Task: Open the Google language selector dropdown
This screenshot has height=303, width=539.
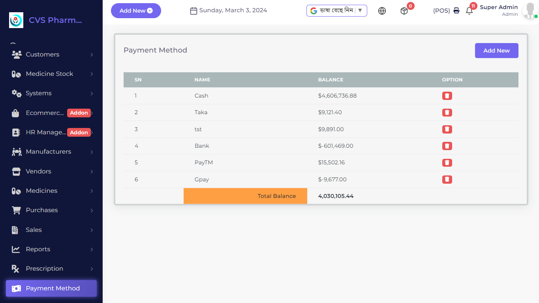Action: (336, 11)
